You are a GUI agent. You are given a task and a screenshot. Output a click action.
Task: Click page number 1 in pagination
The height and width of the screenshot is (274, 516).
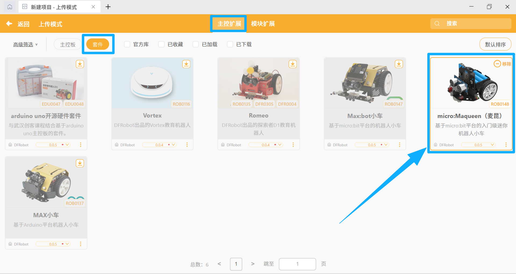coord(236,264)
